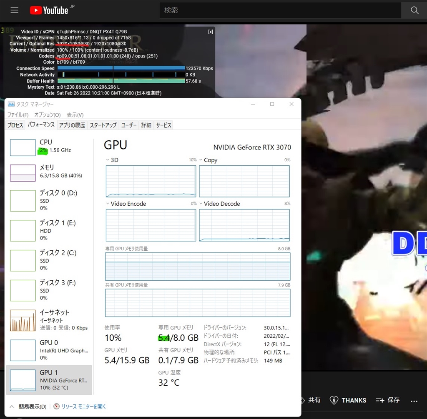The width and height of the screenshot is (427, 419).
Task: Switch to the 詳細 tab
Action: [146, 125]
